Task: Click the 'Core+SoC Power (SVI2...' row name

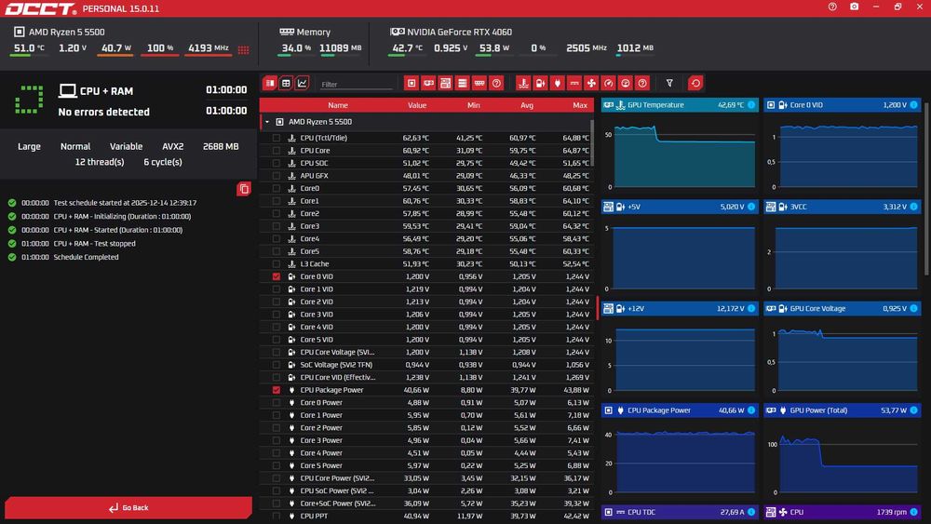Action: [x=338, y=504]
